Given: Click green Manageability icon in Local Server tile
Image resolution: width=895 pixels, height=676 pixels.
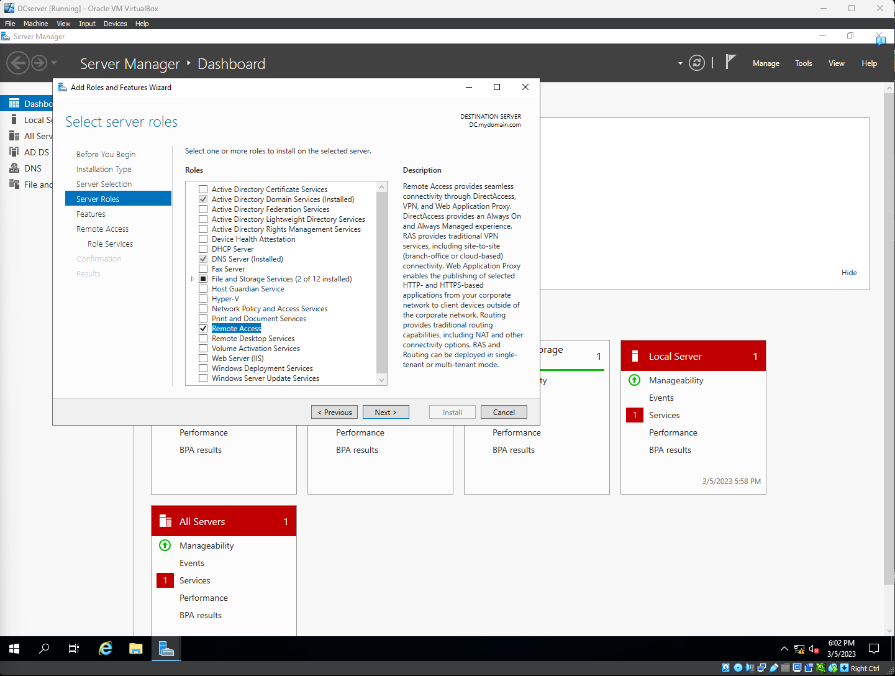Looking at the screenshot, I should click(x=635, y=380).
